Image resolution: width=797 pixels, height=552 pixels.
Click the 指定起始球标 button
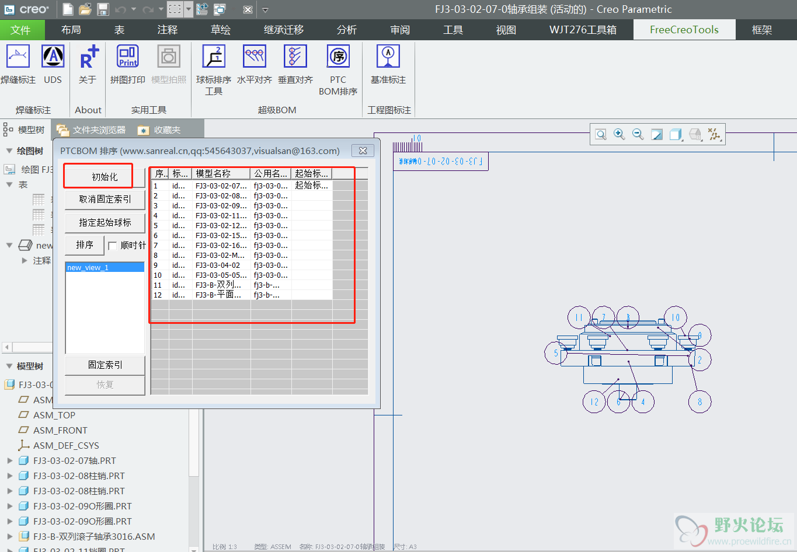105,222
